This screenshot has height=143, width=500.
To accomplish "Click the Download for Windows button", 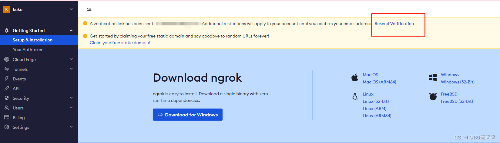I will click(x=188, y=115).
